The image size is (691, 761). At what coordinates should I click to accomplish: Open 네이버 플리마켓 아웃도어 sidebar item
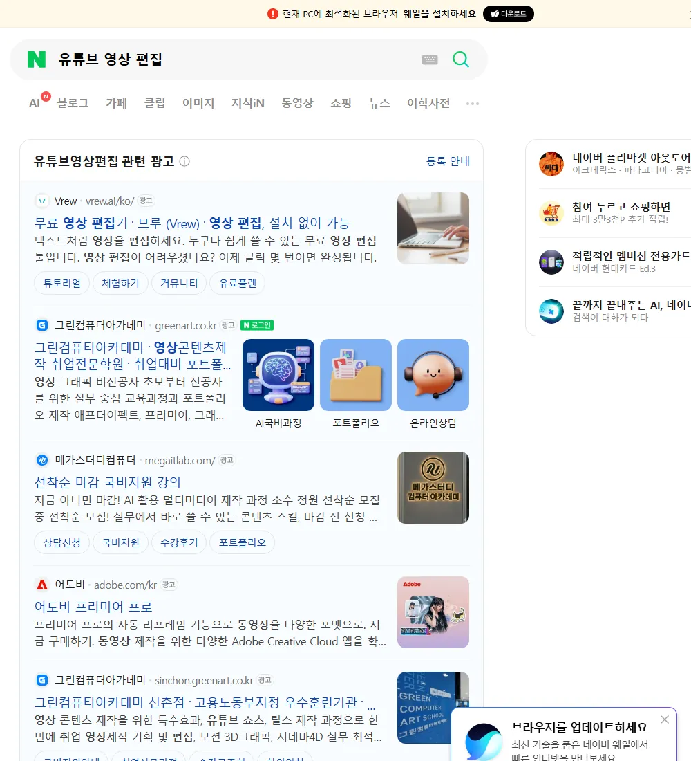(615, 163)
